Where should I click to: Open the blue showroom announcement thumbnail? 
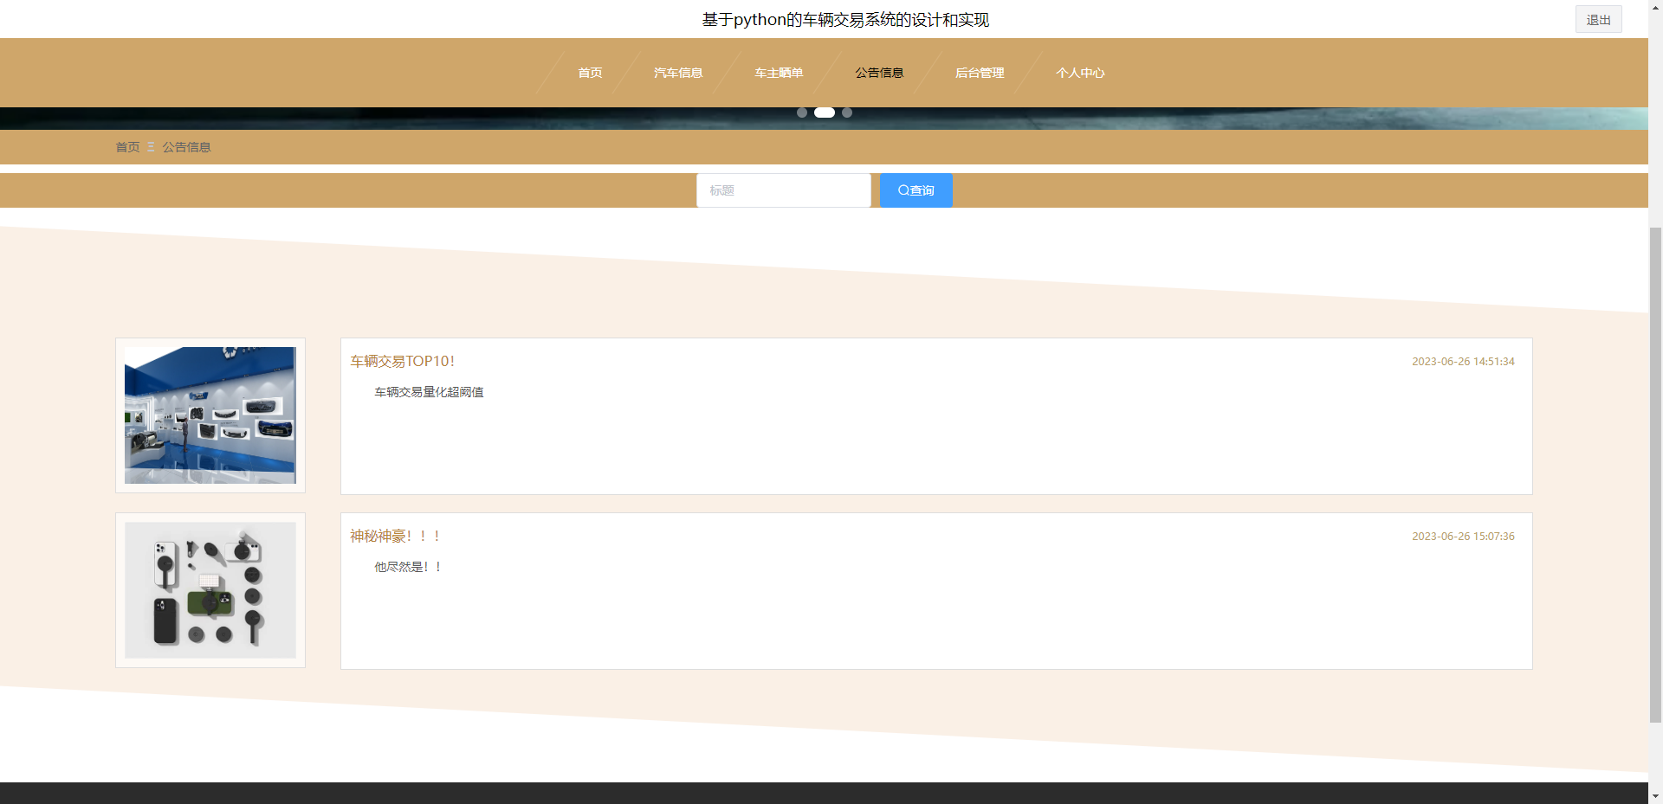[210, 415]
